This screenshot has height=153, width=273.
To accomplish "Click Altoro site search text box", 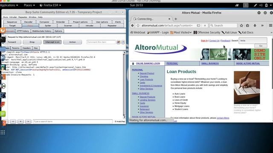I will [253, 41].
